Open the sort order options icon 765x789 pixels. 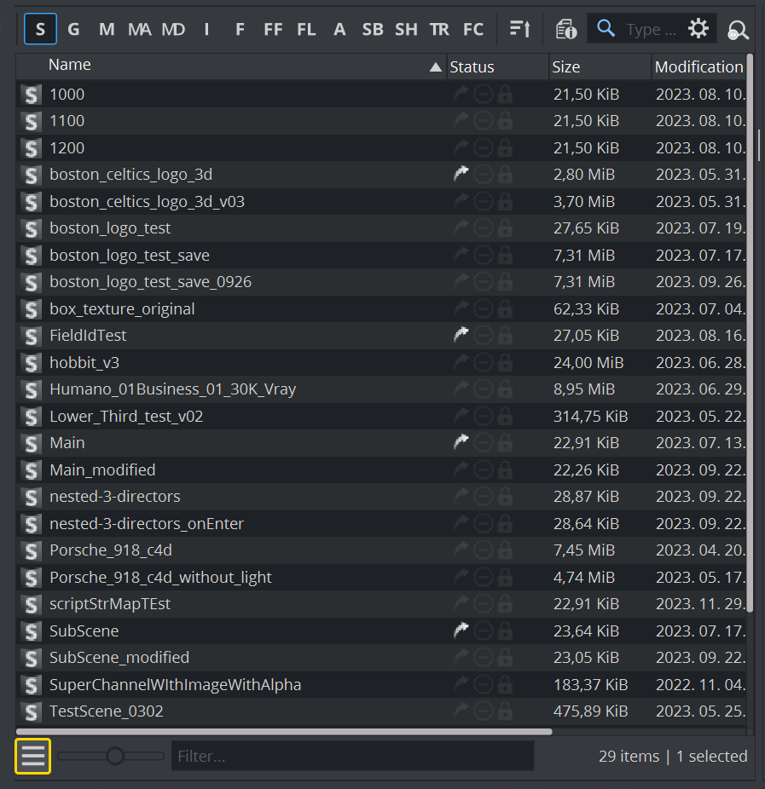point(519,29)
